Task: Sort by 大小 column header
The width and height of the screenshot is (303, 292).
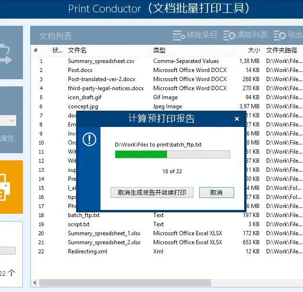Action: 248,51
